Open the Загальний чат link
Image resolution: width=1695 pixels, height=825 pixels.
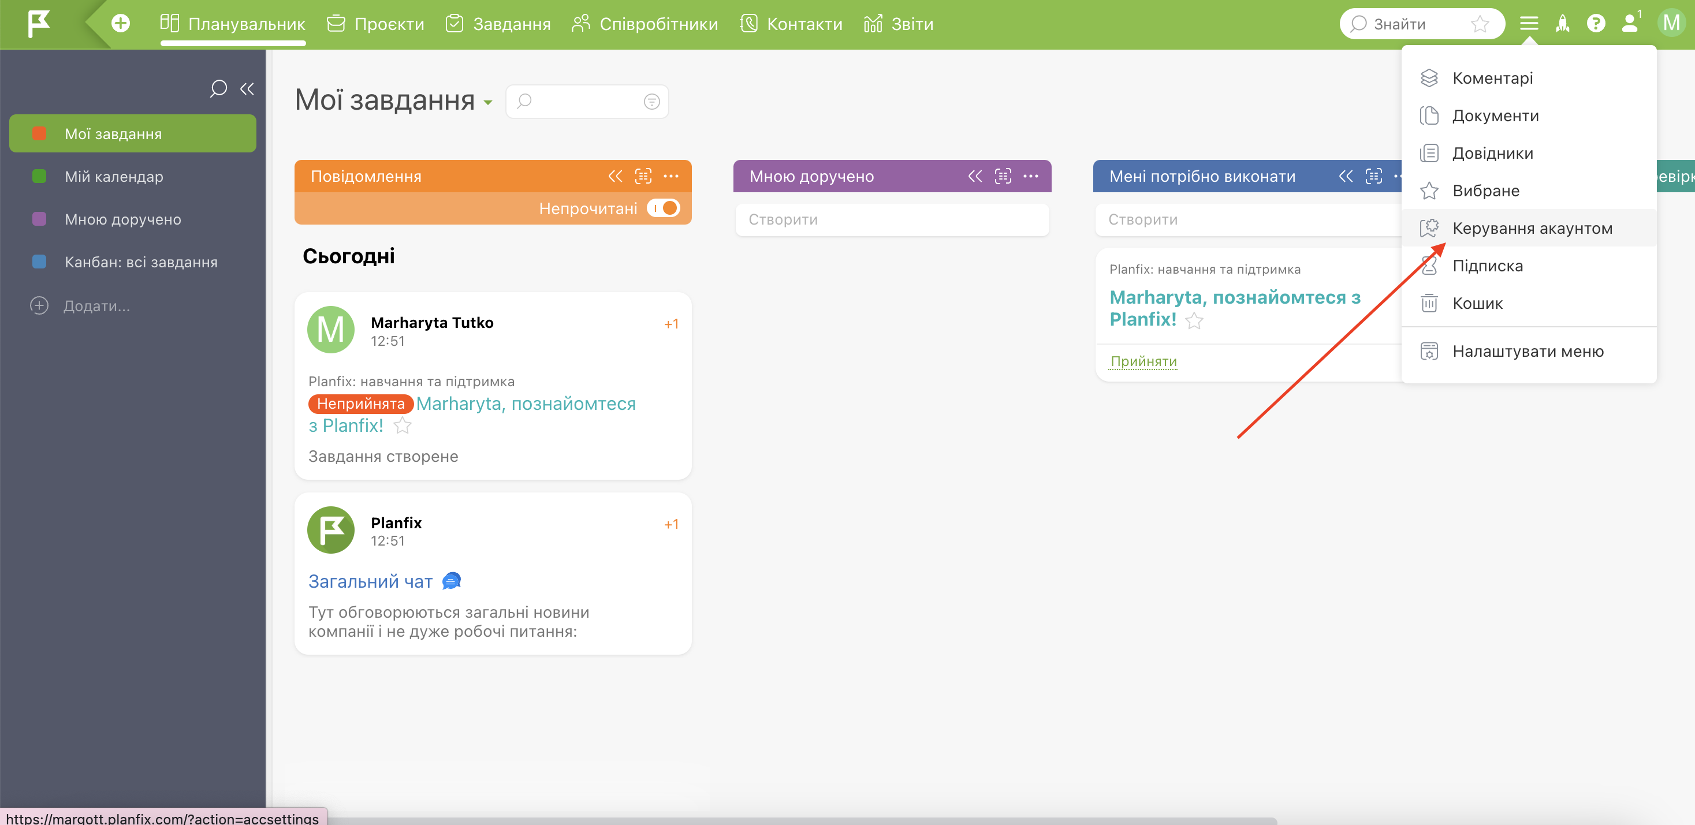(370, 581)
